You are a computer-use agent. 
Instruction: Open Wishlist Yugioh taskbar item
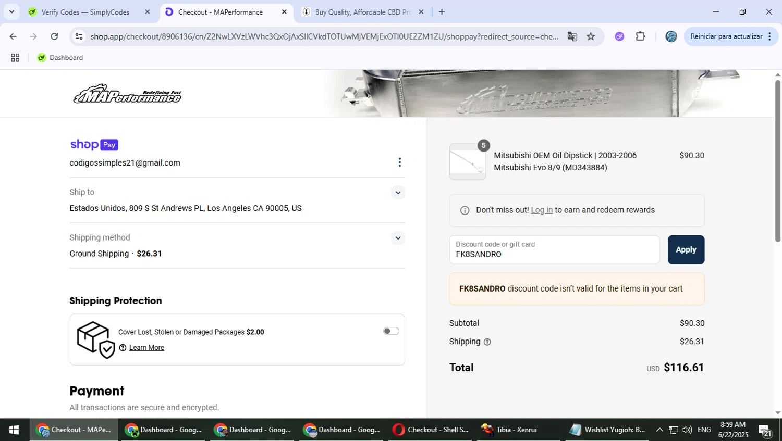(x=606, y=430)
